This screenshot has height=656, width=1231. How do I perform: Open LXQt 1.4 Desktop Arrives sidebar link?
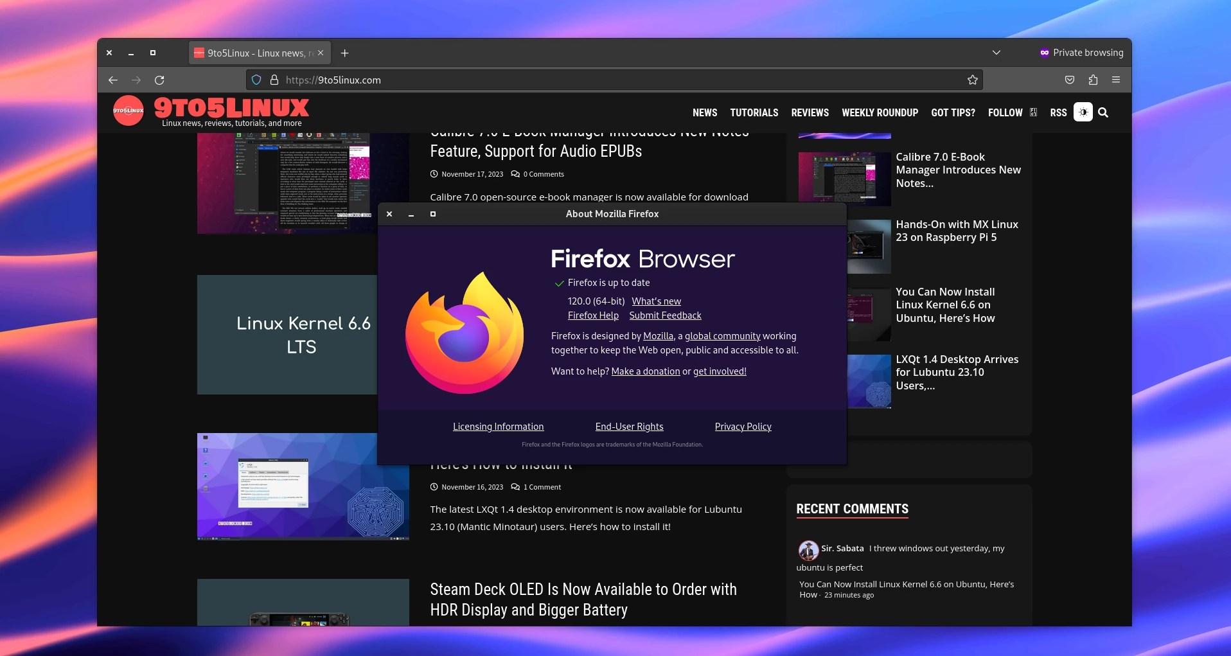click(957, 373)
